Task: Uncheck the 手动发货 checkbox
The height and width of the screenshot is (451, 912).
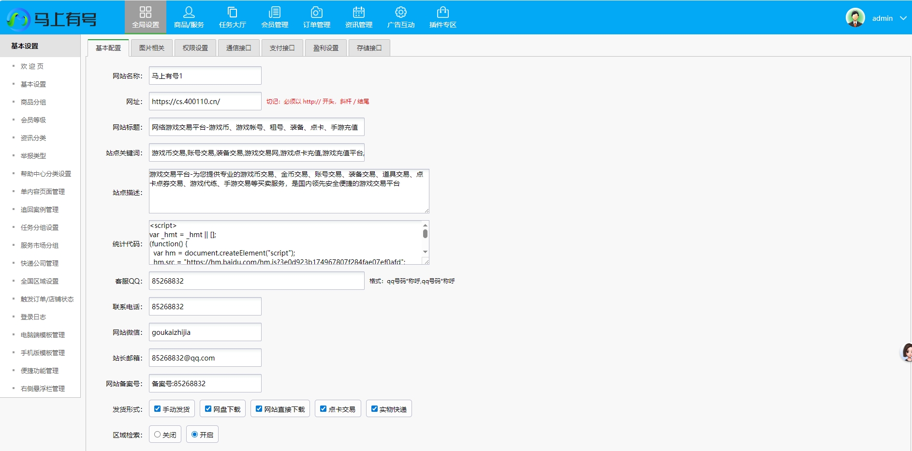Action: tap(158, 409)
